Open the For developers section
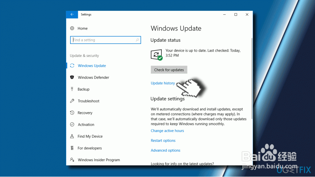Viewport: 315px width, 177px height. coord(89,148)
